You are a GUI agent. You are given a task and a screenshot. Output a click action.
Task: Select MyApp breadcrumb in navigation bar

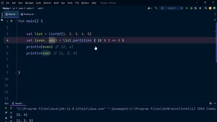click(x=6, y=8)
